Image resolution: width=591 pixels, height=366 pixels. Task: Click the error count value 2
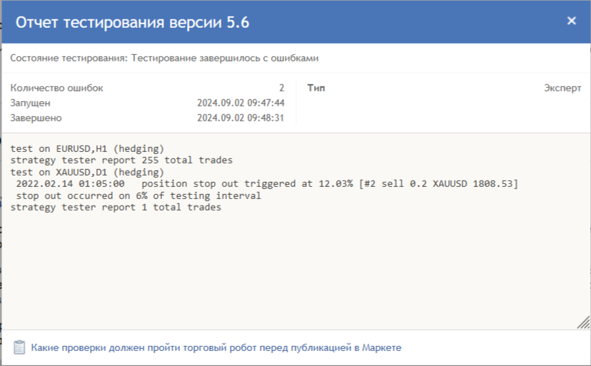(x=281, y=88)
